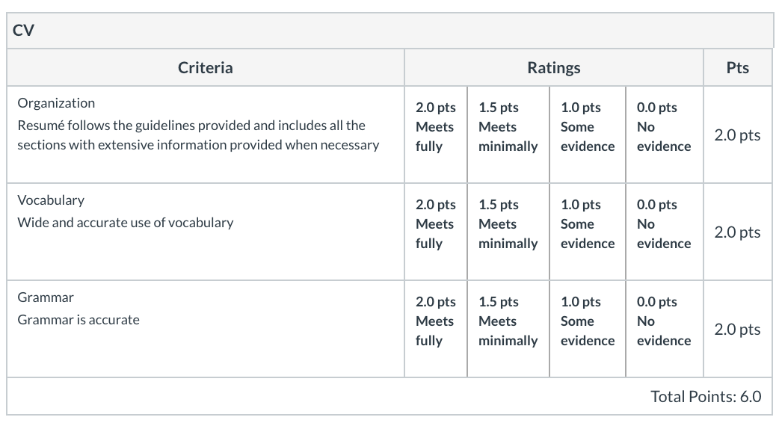Select 2.0 pts Meets fully for Vocabulary
The image size is (779, 423).
tap(436, 232)
